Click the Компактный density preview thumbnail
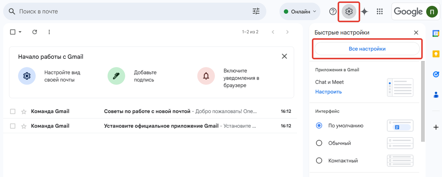 pyautogui.click(x=400, y=160)
